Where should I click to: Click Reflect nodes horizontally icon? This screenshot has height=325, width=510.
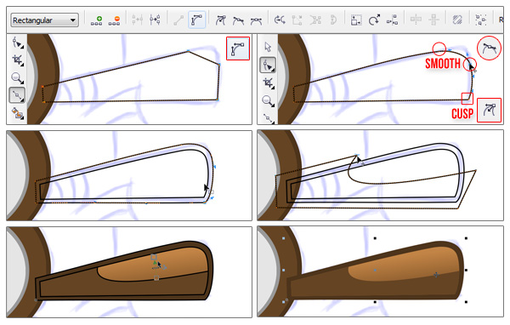[416, 20]
